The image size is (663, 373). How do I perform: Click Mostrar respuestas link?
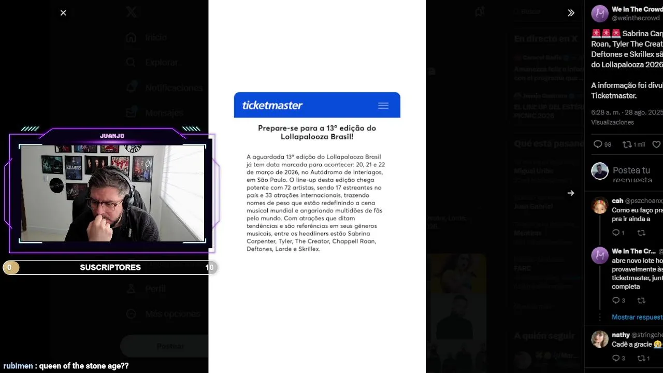pos(637,317)
